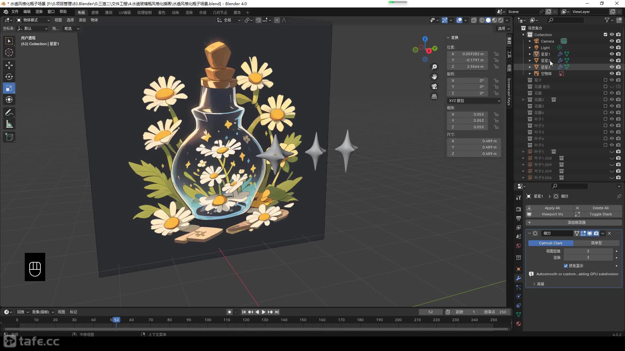The image size is (625, 351).
Task: Jump to timeline start playback button
Action: pyautogui.click(x=244, y=312)
